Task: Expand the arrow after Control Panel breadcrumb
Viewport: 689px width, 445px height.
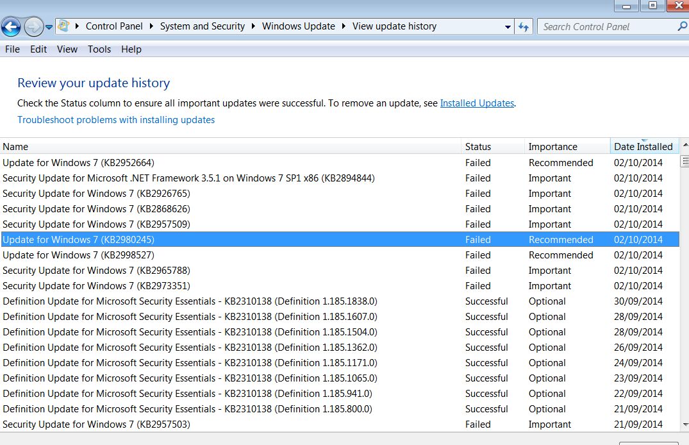Action: 151,26
